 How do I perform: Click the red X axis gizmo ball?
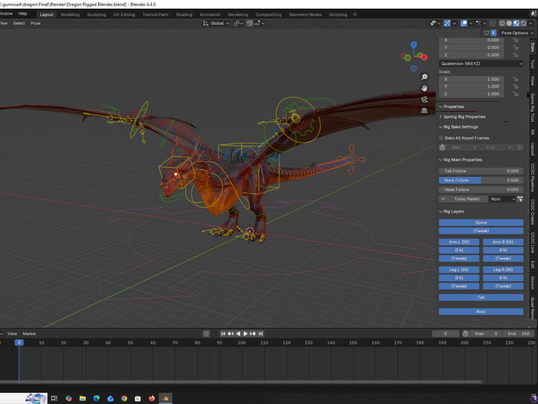424,57
